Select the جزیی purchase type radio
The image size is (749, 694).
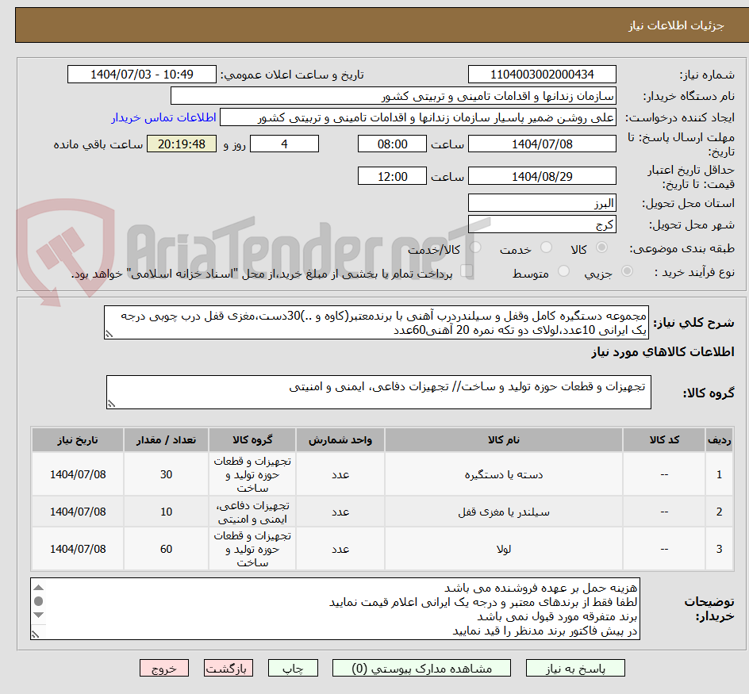click(627, 271)
